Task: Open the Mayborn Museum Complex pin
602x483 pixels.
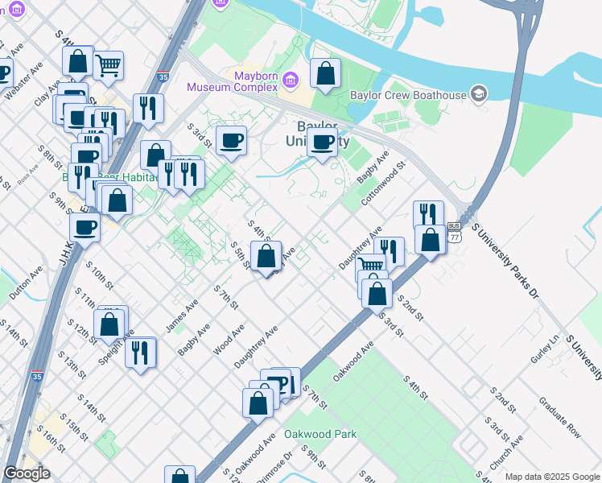Action: 291,80
